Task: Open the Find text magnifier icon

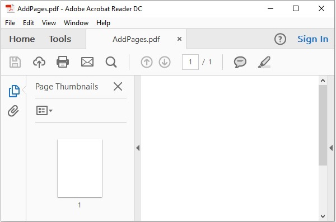Action: (111, 62)
